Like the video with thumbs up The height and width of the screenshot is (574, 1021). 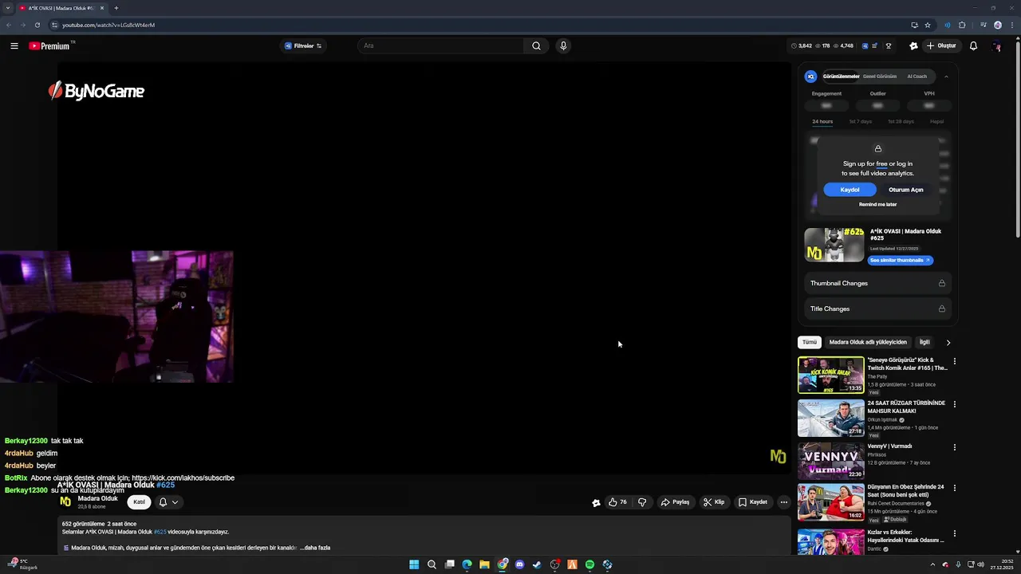(617, 502)
